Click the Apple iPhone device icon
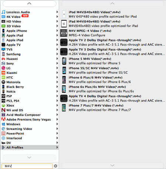This screenshot has width=166, height=169. 3,31
